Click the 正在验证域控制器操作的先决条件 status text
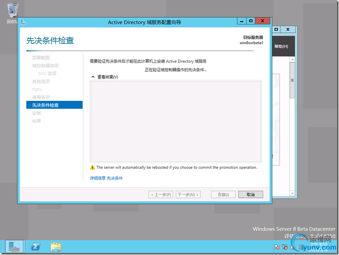This screenshot has height=255, width=339. [176, 70]
